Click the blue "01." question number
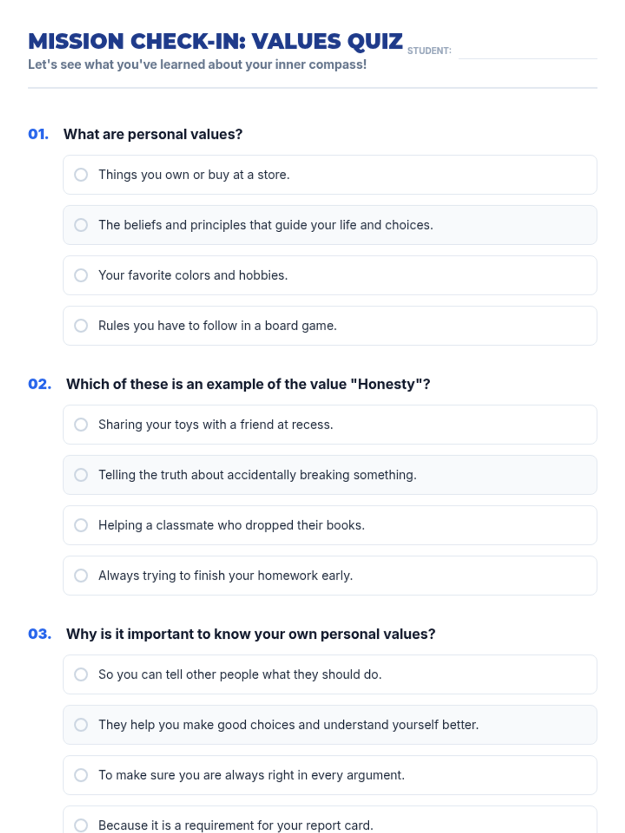This screenshot has height=833, width=625. (38, 134)
